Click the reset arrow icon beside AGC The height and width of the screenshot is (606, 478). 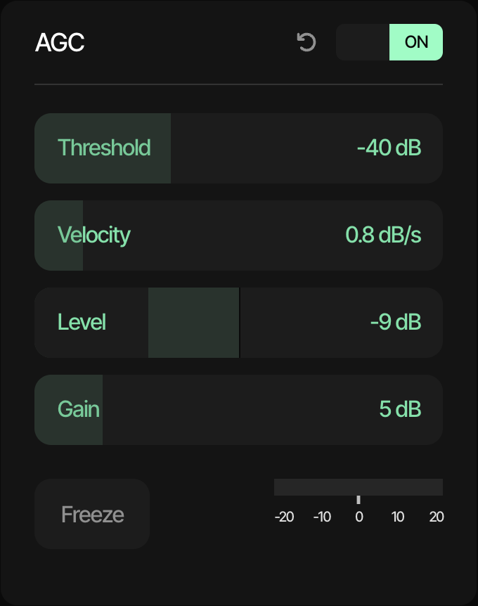(x=306, y=42)
